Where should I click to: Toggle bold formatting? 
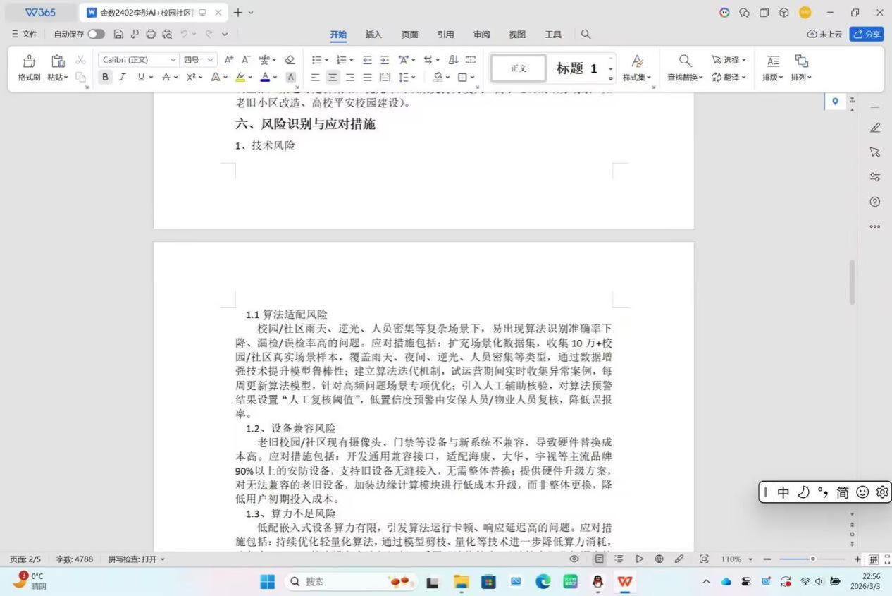click(105, 78)
